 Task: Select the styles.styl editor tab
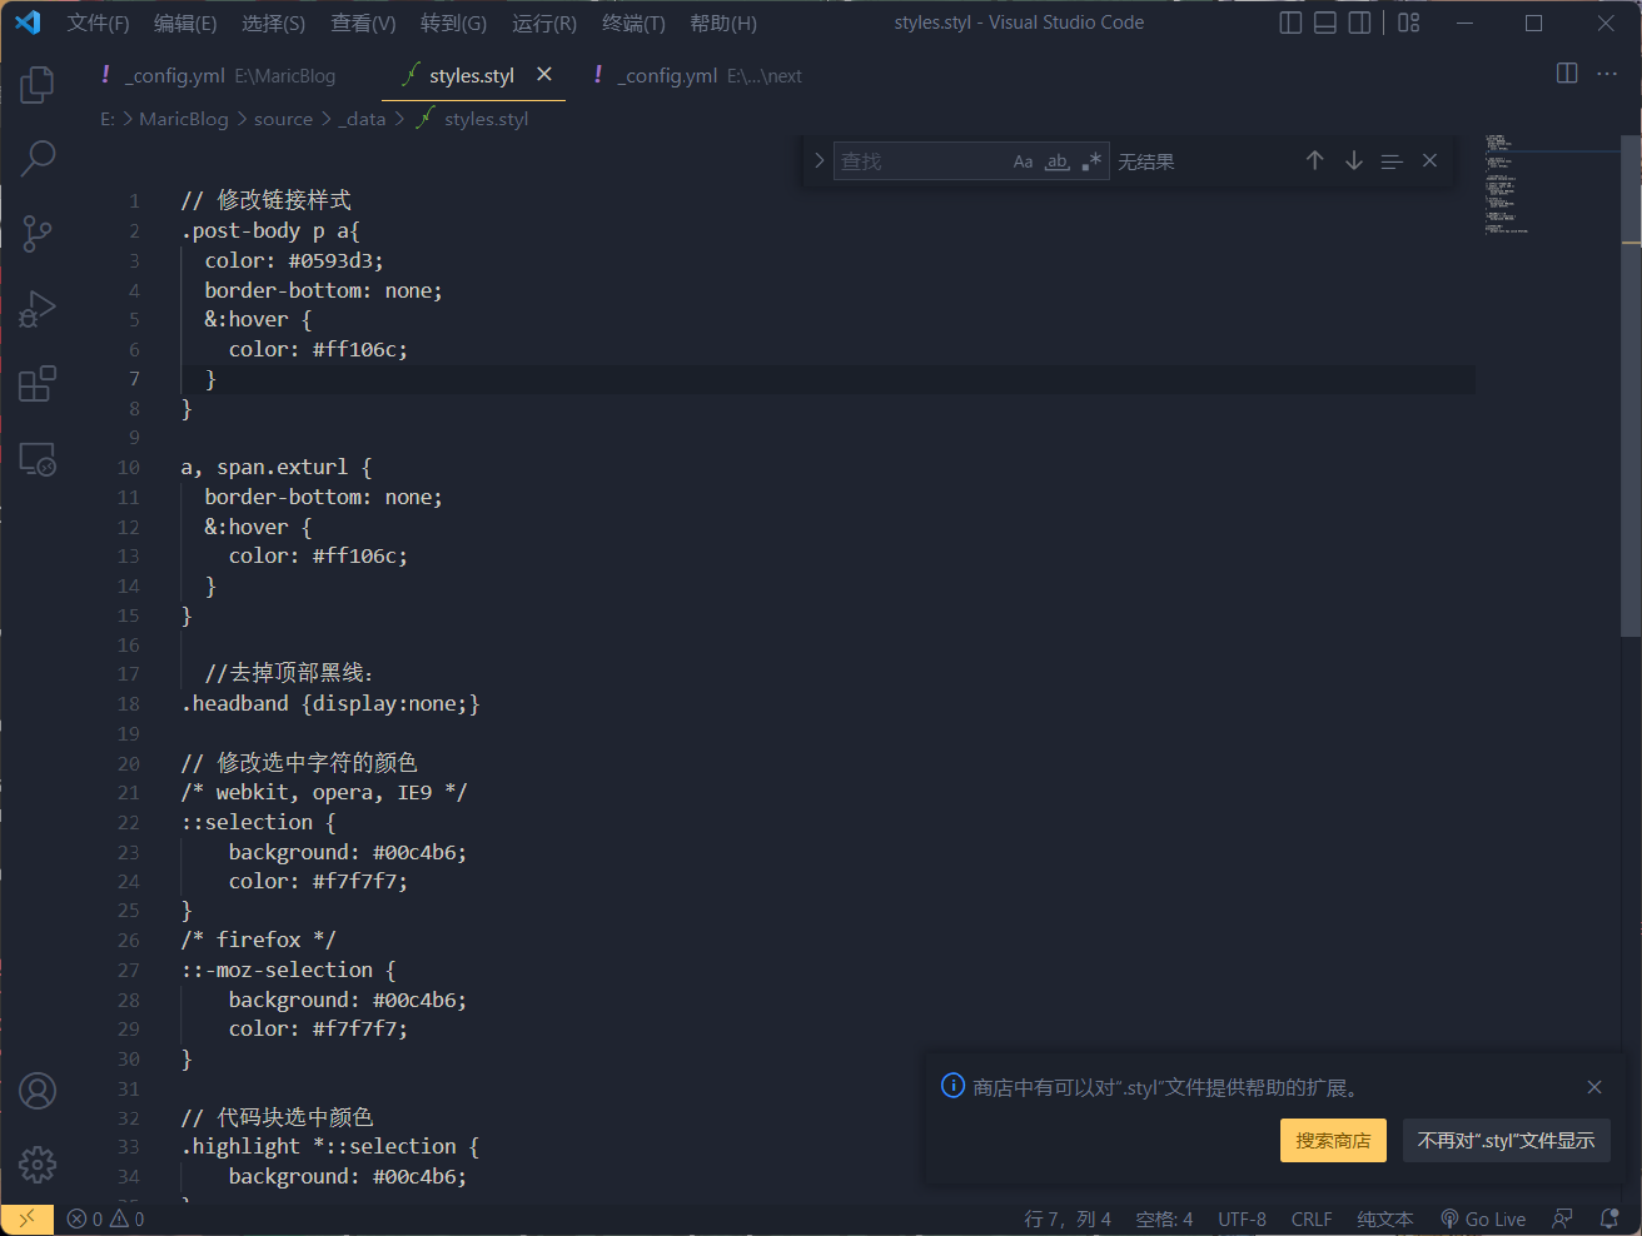pos(471,76)
